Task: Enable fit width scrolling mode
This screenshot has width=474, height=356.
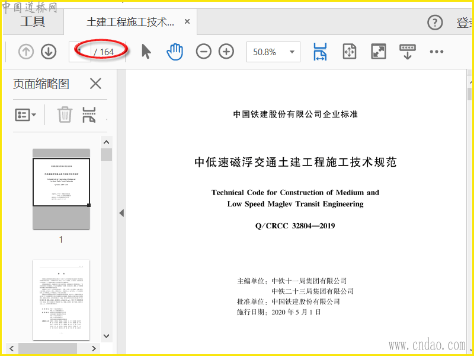Action: tap(320, 52)
